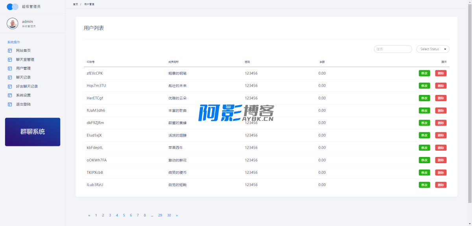Click the 退出登陆 sidebar icon
This screenshot has width=472, height=226.
10,104
